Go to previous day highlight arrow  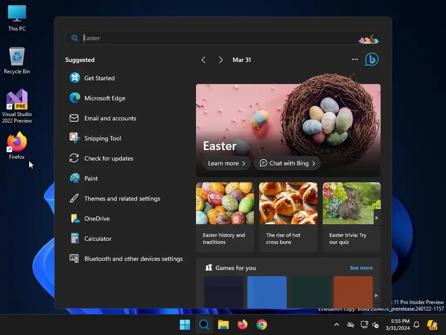[203, 60]
